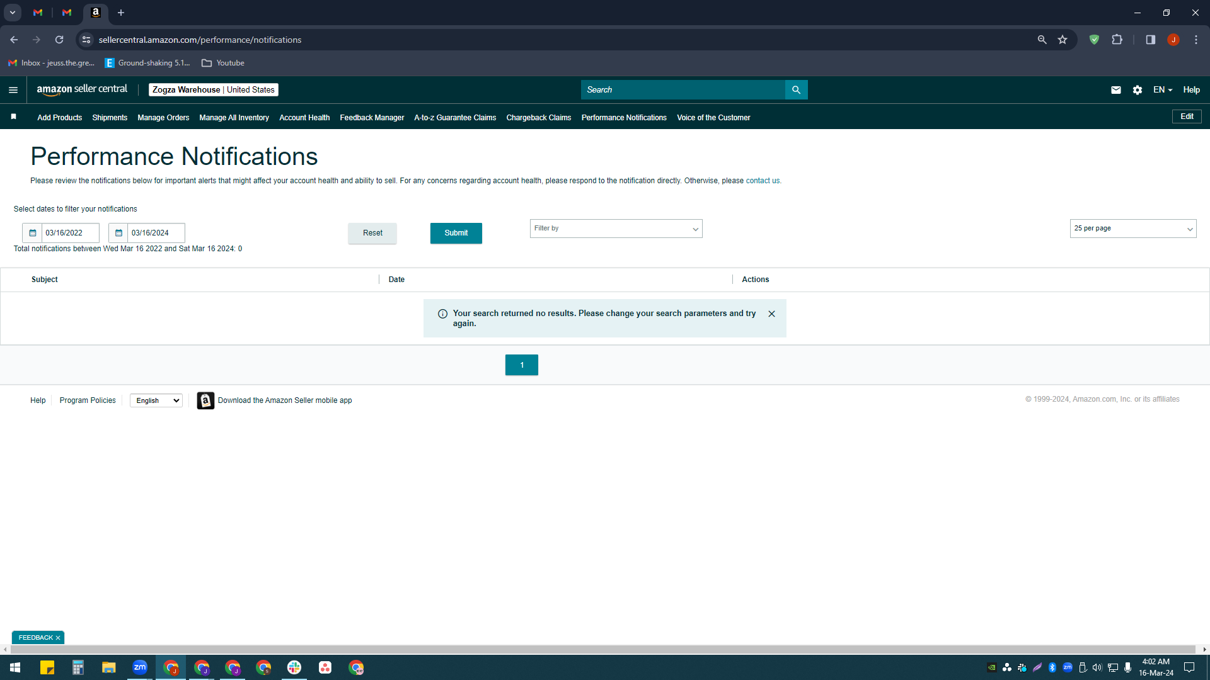Open start date calendar picker icon
Image resolution: width=1210 pixels, height=680 pixels.
point(32,233)
